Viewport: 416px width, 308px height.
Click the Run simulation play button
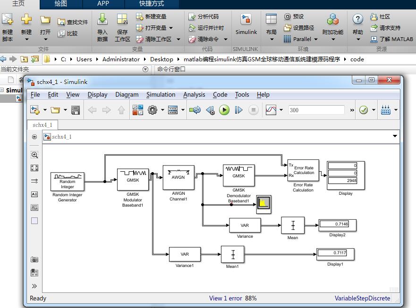224,110
